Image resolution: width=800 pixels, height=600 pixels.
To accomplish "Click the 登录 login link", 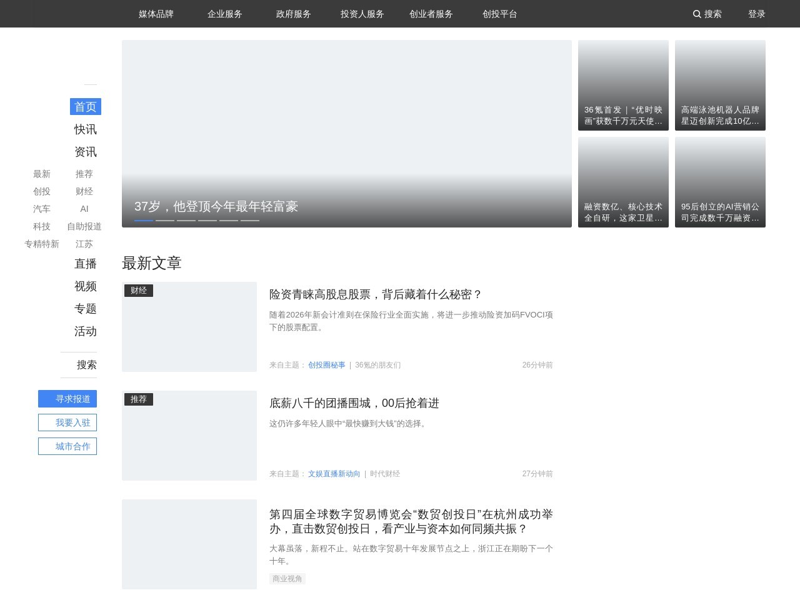I will pyautogui.click(x=756, y=14).
